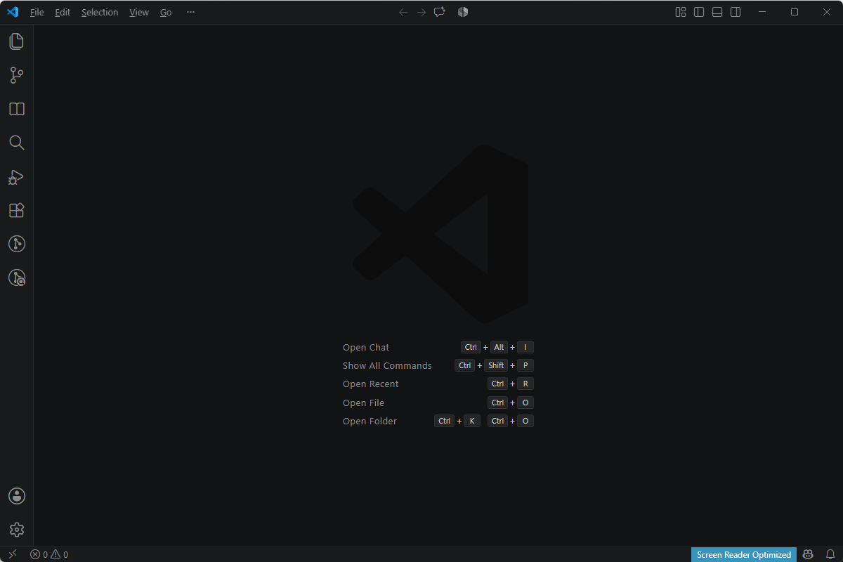The image size is (843, 562).
Task: Open the book-shaped activity bar icon
Action: 17,109
